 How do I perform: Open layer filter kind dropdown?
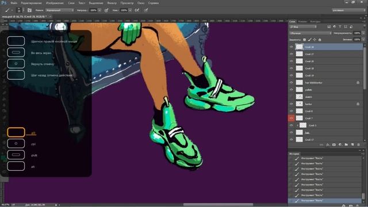[x=303, y=27]
